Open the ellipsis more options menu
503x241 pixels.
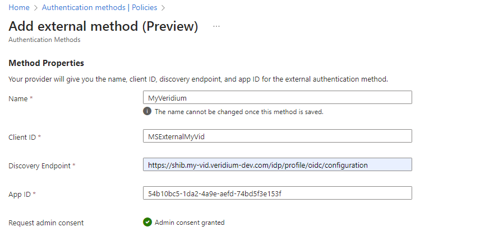click(216, 26)
